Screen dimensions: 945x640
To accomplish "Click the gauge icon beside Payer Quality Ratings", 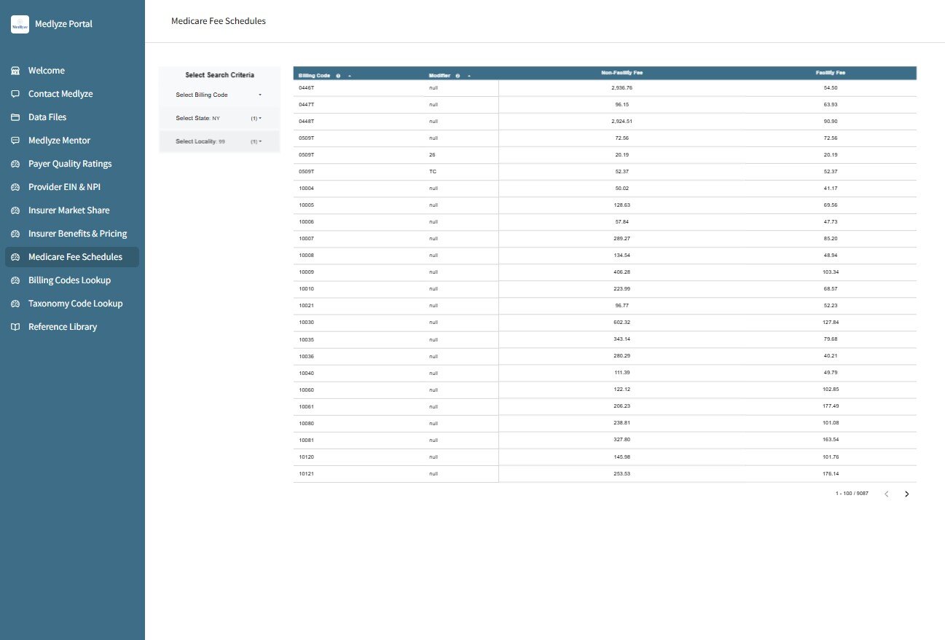I will point(15,164).
